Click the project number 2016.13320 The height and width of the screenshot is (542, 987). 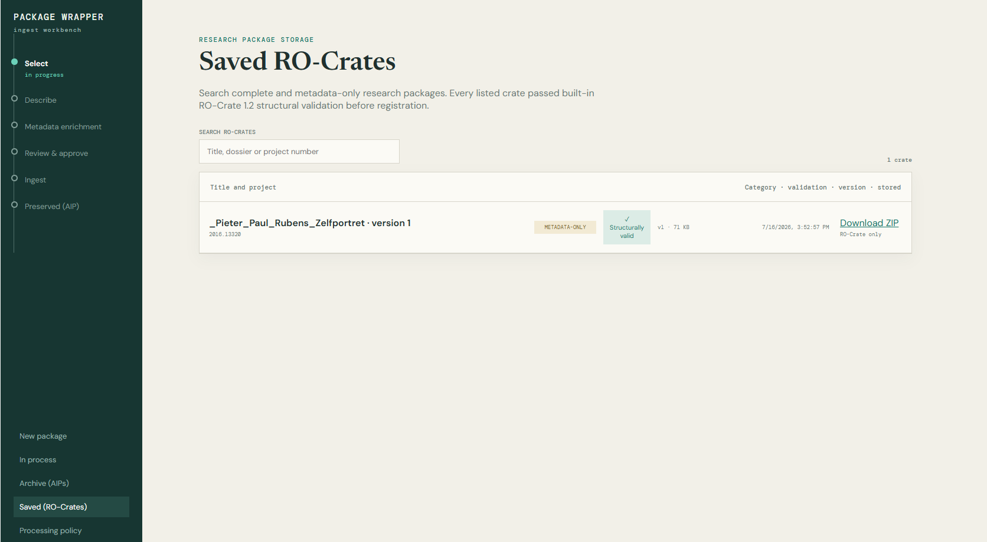coord(225,234)
